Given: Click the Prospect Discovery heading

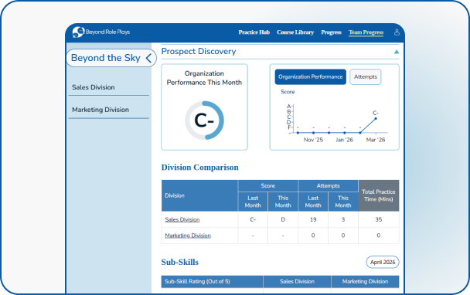Looking at the screenshot, I should click(x=199, y=51).
